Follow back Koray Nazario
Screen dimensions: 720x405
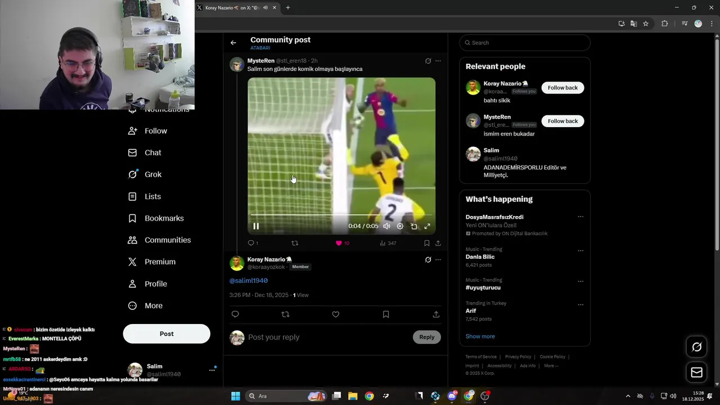[562, 88]
